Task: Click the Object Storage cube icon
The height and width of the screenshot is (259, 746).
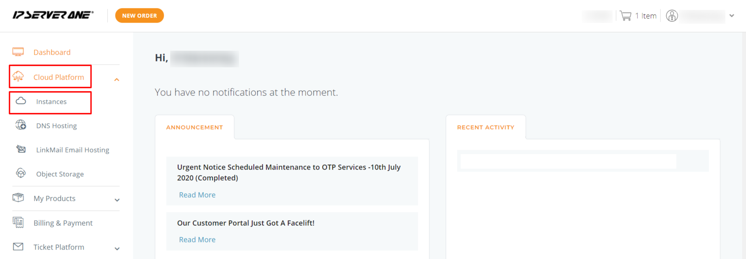Action: [x=21, y=173]
